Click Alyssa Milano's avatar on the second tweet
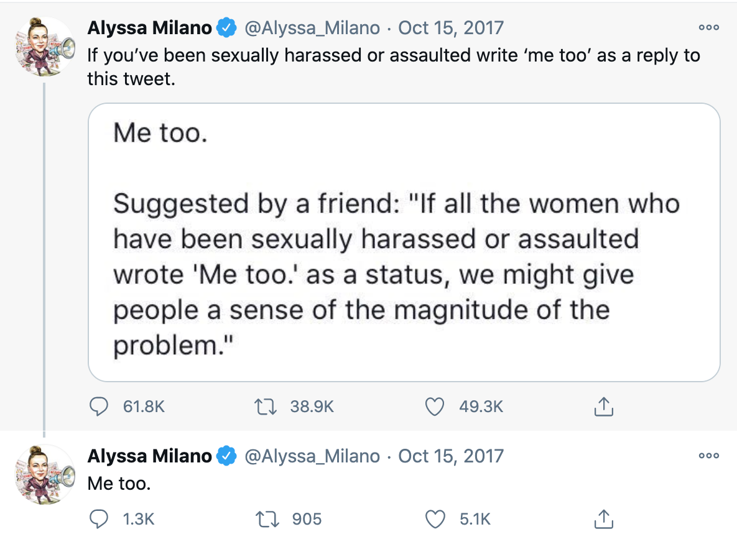Screen dimensions: 737x542 click(44, 475)
